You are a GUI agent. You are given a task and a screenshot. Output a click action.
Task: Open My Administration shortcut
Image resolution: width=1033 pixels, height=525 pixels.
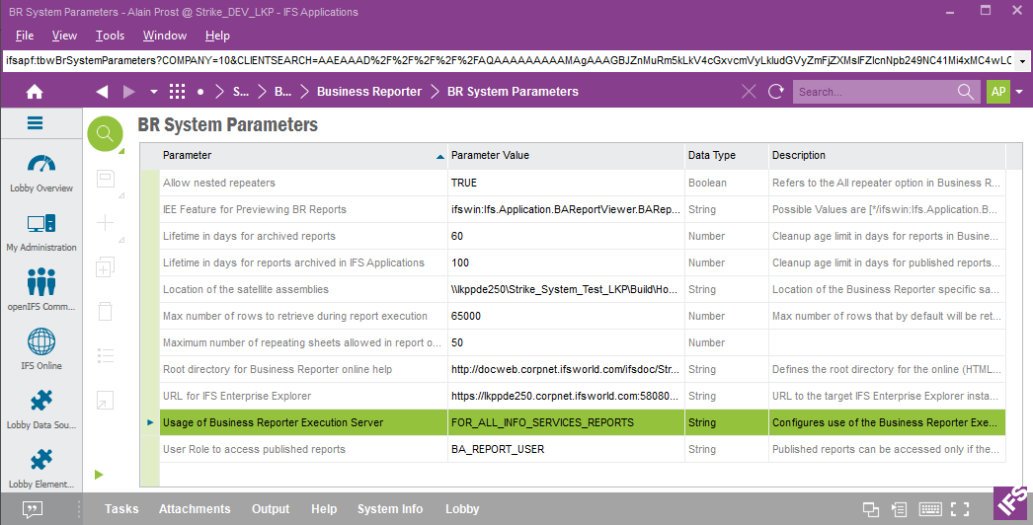[x=41, y=233]
